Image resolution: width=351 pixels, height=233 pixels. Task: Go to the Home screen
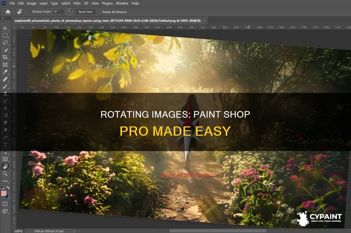coord(8,12)
